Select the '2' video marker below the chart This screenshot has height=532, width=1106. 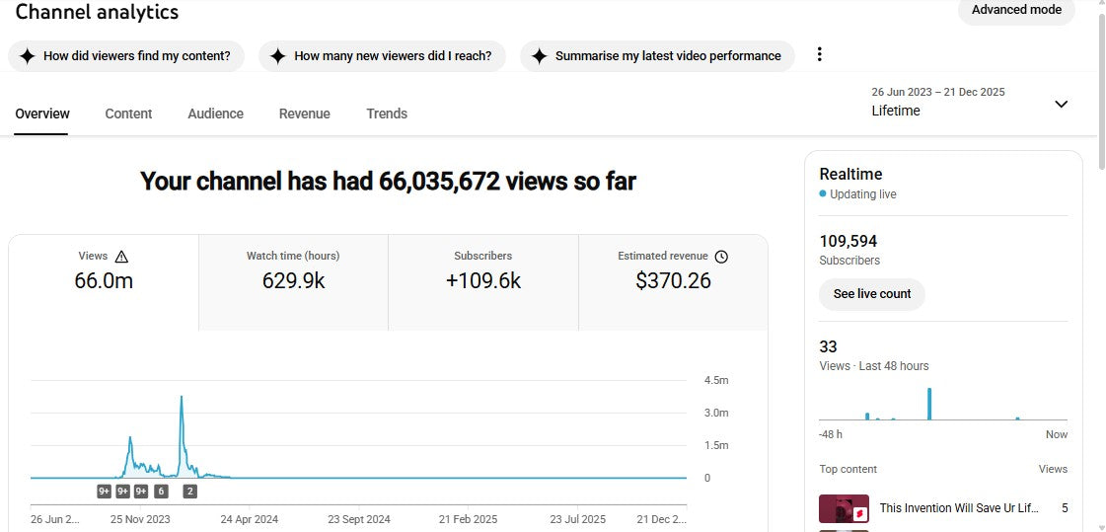click(189, 491)
